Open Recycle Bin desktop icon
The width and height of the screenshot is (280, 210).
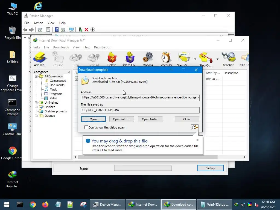12,33
